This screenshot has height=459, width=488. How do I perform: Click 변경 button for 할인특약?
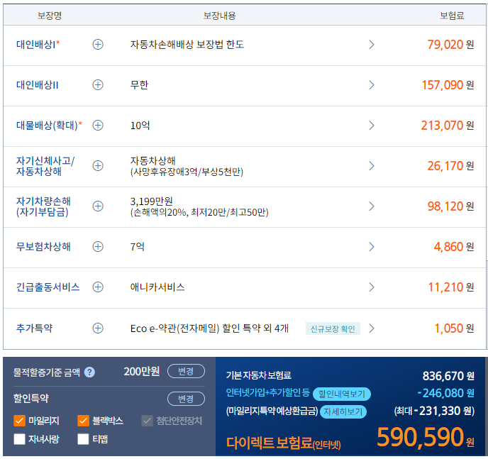[x=186, y=399]
